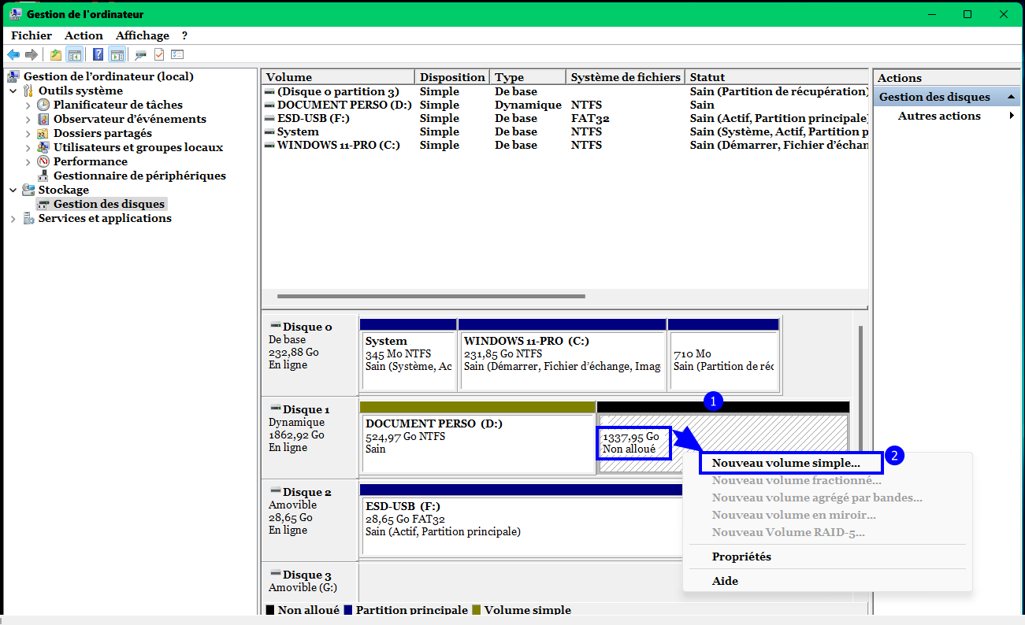
Task: Open the Dossiers partagés folder icon
Action: click(43, 133)
